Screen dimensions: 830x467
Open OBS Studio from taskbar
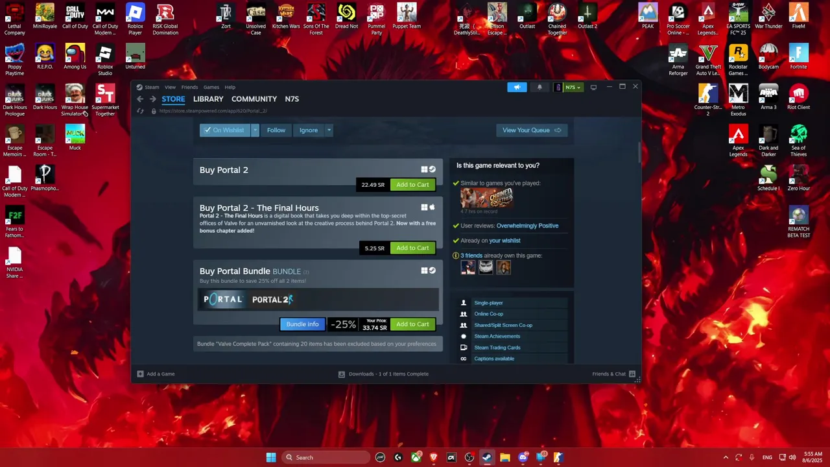click(x=469, y=457)
